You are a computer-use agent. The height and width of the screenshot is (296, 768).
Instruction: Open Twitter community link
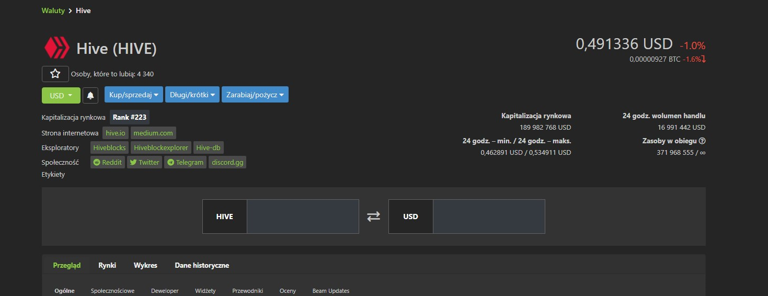point(145,162)
